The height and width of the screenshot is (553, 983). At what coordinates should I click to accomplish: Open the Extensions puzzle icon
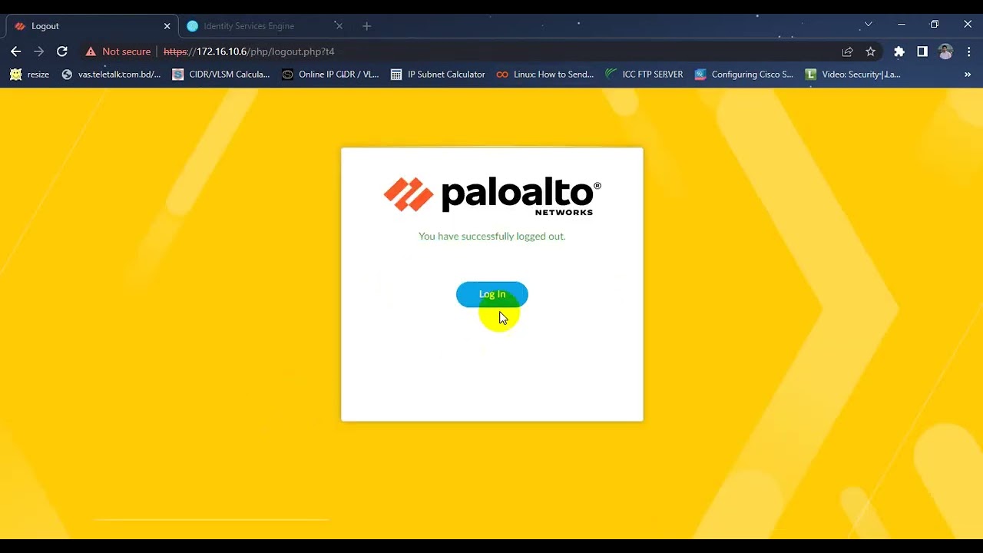[899, 51]
